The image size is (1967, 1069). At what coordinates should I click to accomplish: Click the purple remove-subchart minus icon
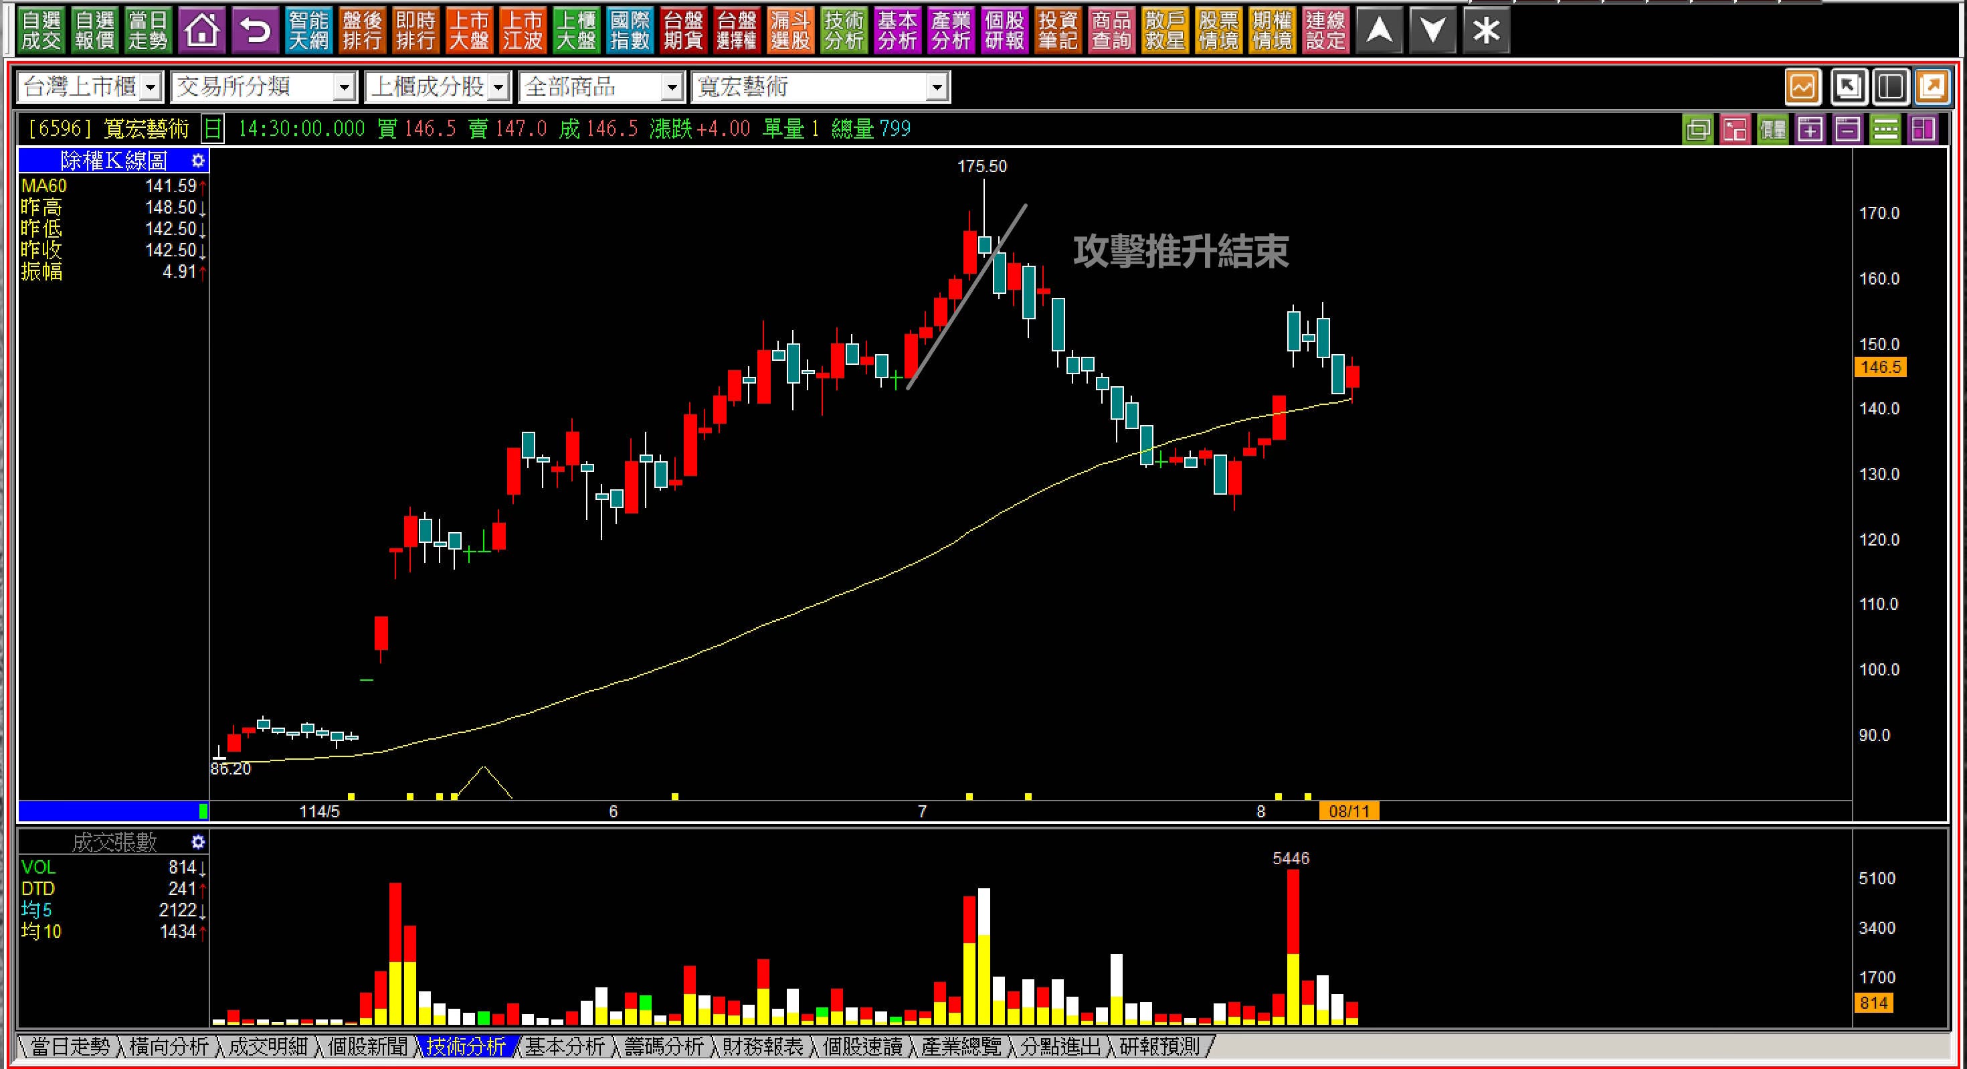click(x=1847, y=129)
